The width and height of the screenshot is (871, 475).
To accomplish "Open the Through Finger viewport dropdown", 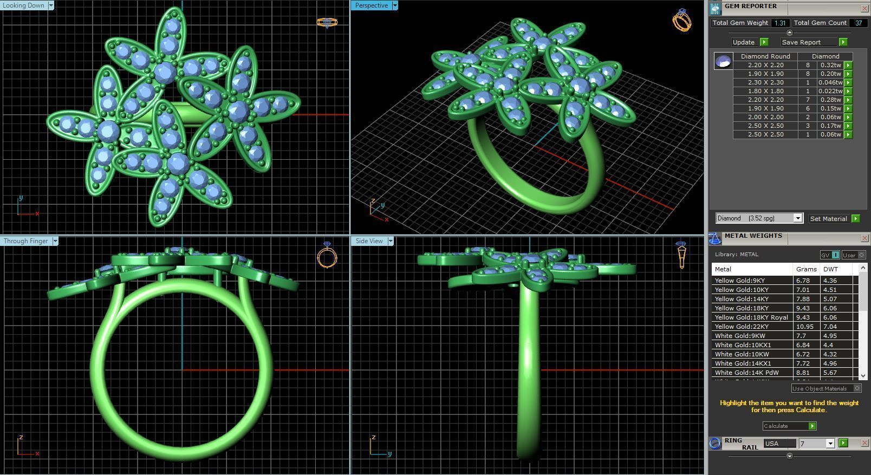I will pyautogui.click(x=55, y=241).
